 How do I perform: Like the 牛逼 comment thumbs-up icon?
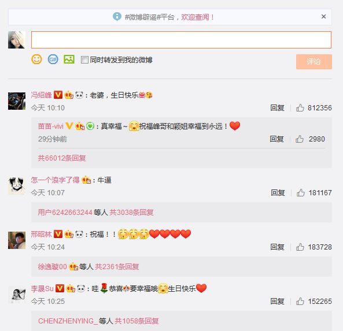301,193
